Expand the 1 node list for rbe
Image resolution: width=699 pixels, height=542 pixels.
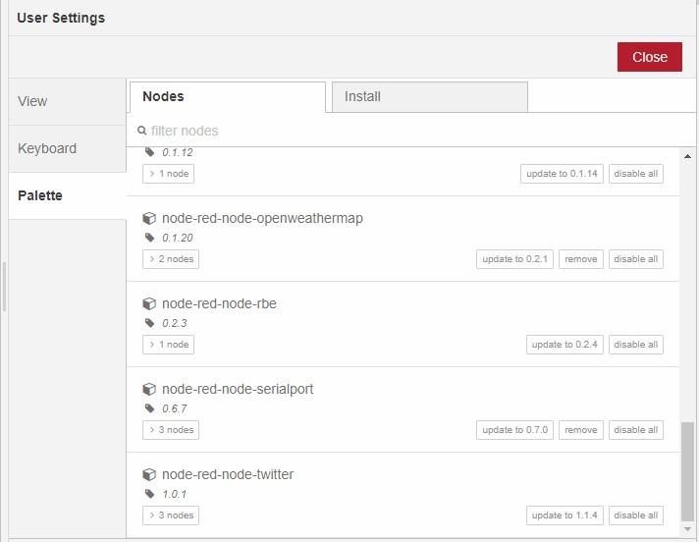pos(168,345)
